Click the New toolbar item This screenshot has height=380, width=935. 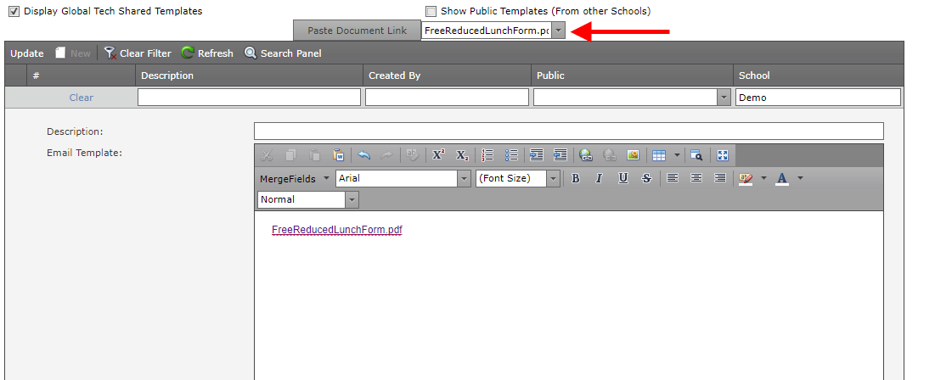coord(73,53)
